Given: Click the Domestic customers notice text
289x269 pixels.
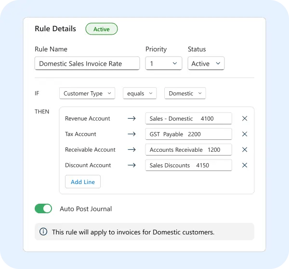Looking at the screenshot, I should 133,232.
